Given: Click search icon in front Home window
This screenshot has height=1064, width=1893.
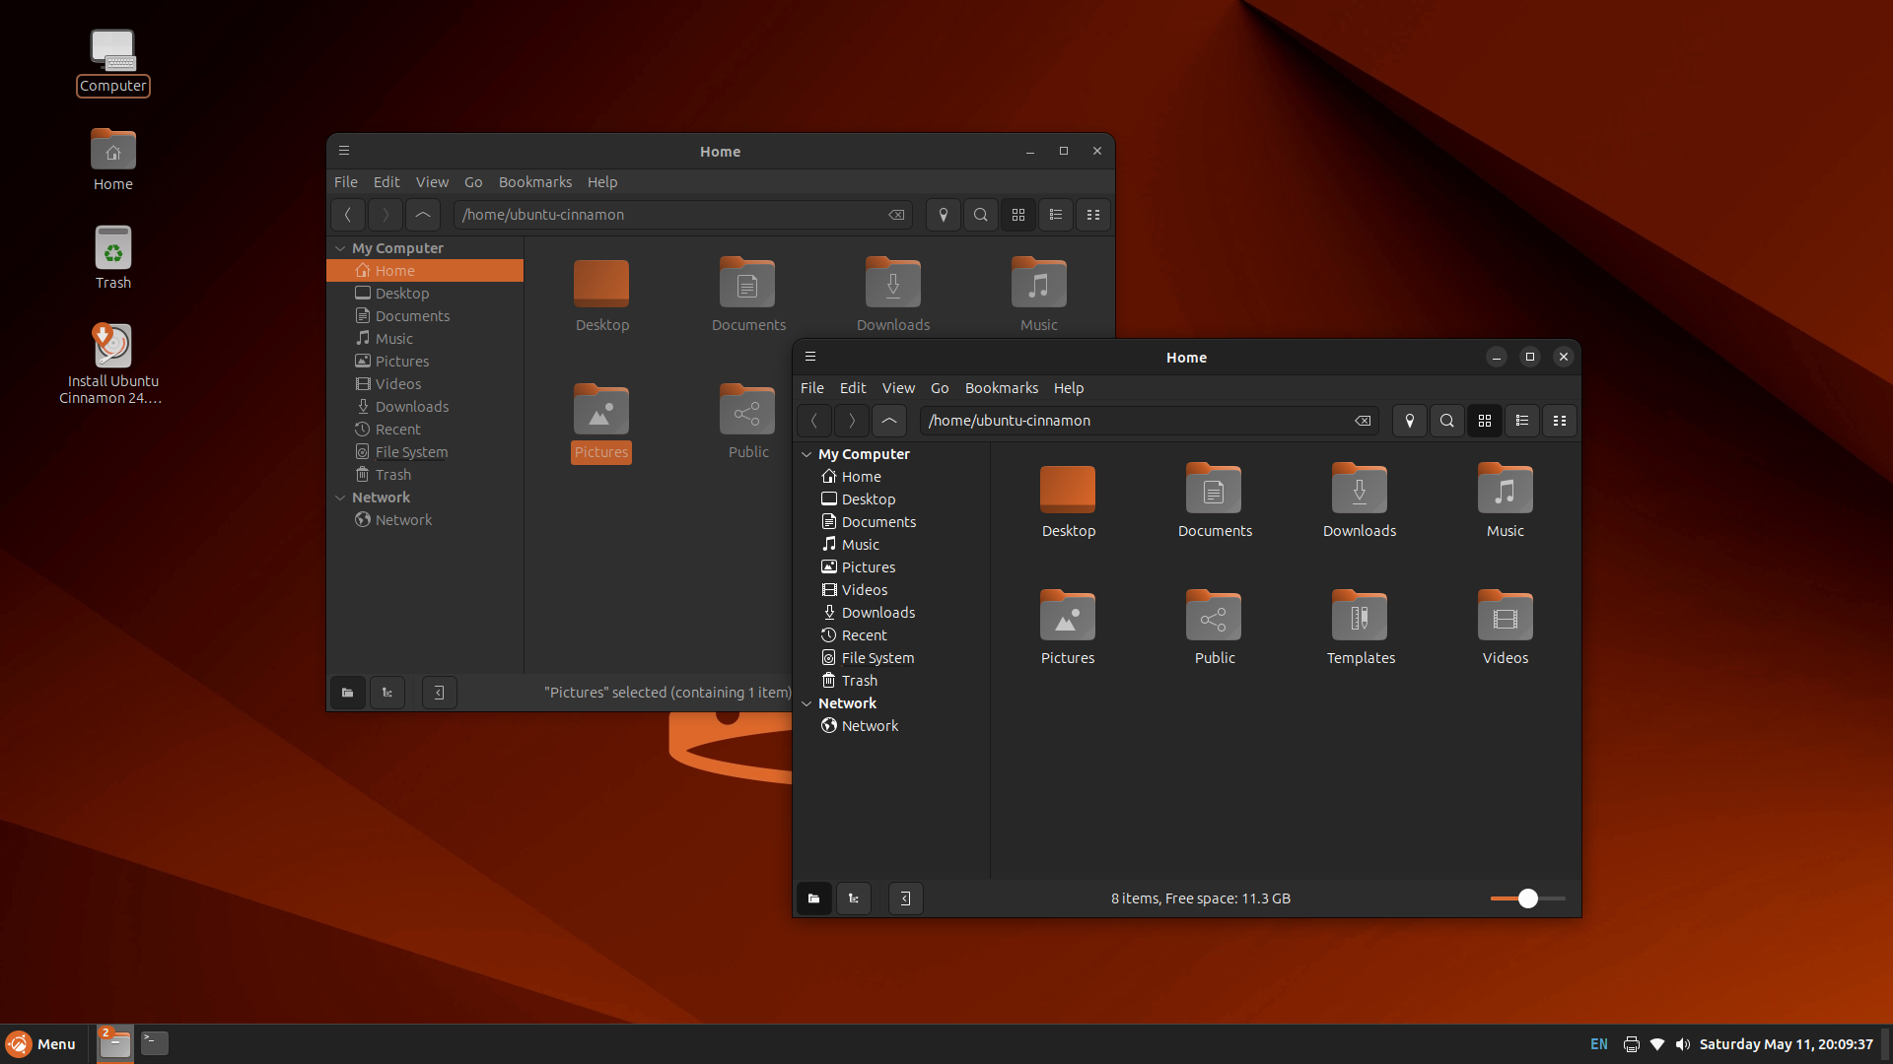Looking at the screenshot, I should pyautogui.click(x=1446, y=421).
